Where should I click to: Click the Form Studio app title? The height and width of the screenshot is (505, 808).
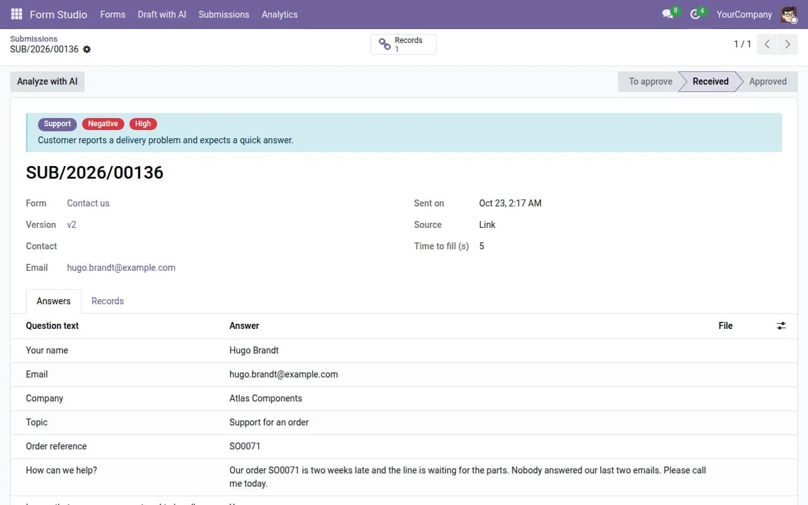[58, 14]
